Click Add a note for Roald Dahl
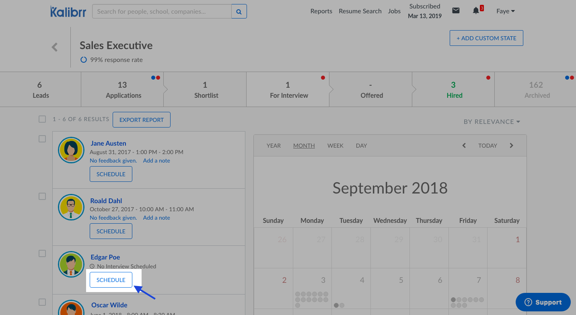This screenshot has height=315, width=576. 156,218
